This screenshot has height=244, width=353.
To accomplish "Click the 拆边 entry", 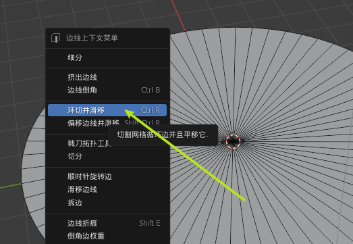I will pyautogui.click(x=107, y=203).
